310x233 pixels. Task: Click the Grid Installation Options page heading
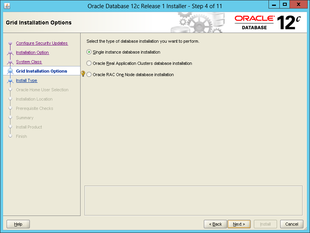(x=39, y=23)
